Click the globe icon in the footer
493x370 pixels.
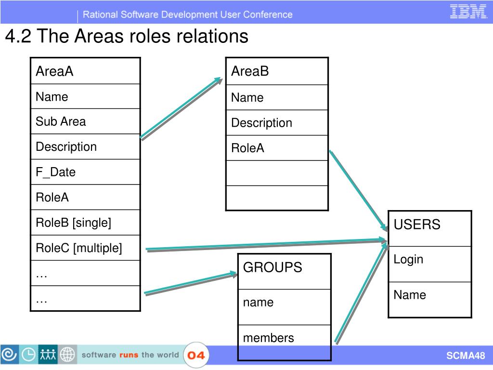pos(67,355)
